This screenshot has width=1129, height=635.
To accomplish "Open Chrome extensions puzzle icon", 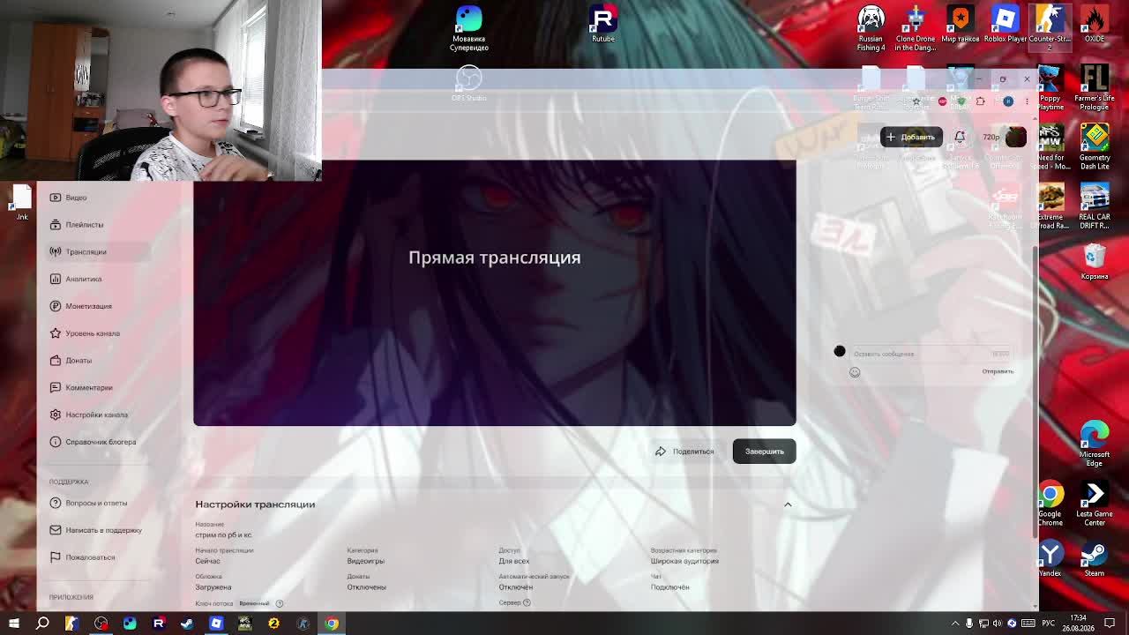I will coord(980,101).
